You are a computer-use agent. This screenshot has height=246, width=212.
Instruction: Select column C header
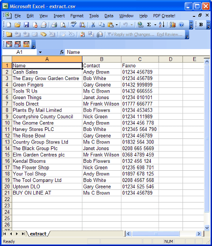pos(140,59)
